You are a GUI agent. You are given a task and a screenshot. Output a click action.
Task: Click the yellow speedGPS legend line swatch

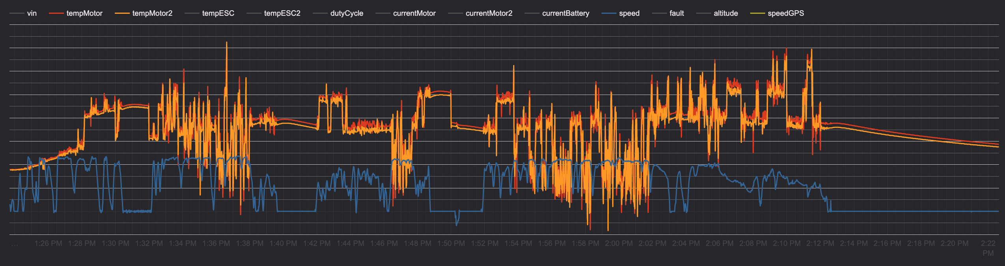757,13
